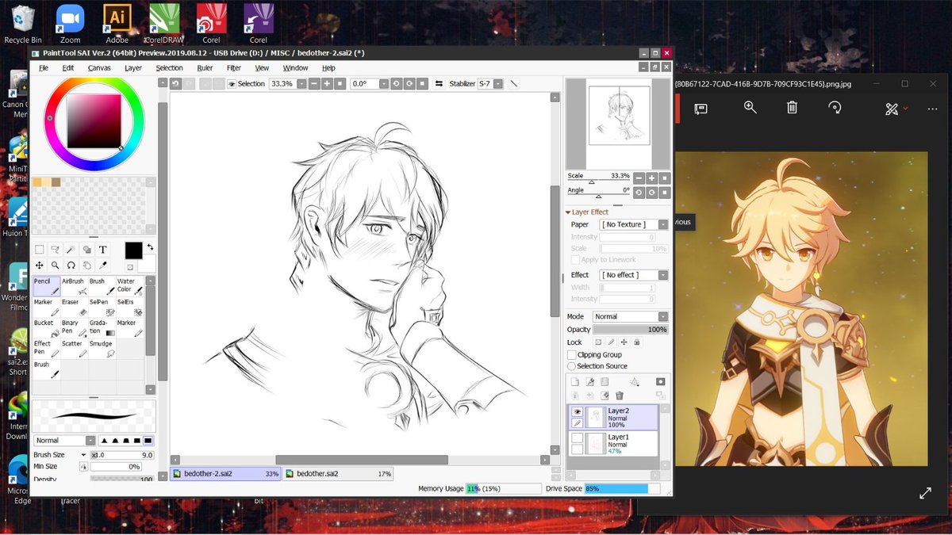Open the Stabilizer S-7 dropdown
This screenshot has width=952, height=535.
click(x=497, y=83)
